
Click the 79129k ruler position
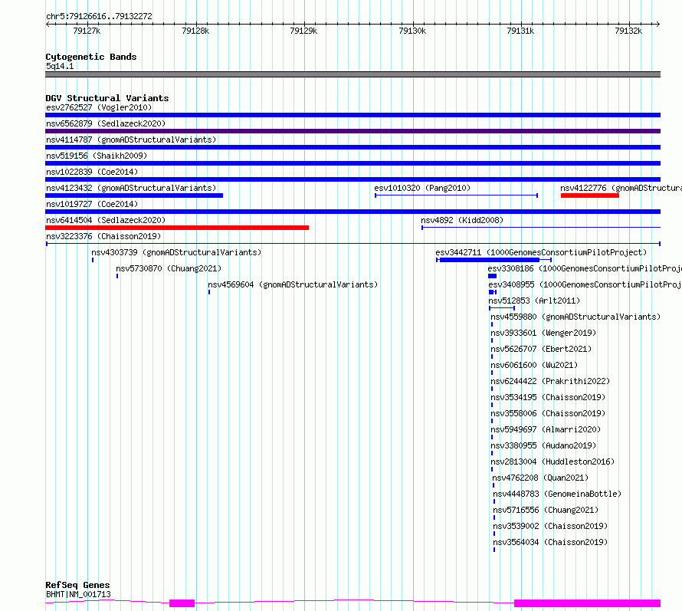click(x=303, y=31)
